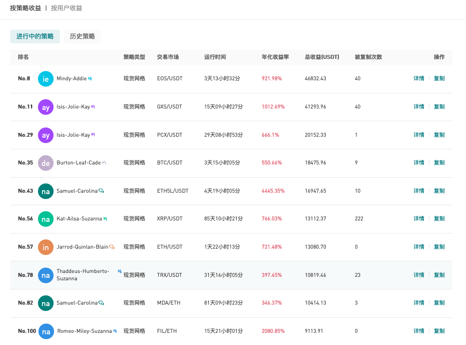Copy the PCX/USDT strategy
The height and width of the screenshot is (345, 466).
[x=439, y=135]
